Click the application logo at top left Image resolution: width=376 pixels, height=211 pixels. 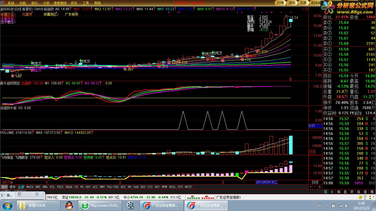(3, 3)
